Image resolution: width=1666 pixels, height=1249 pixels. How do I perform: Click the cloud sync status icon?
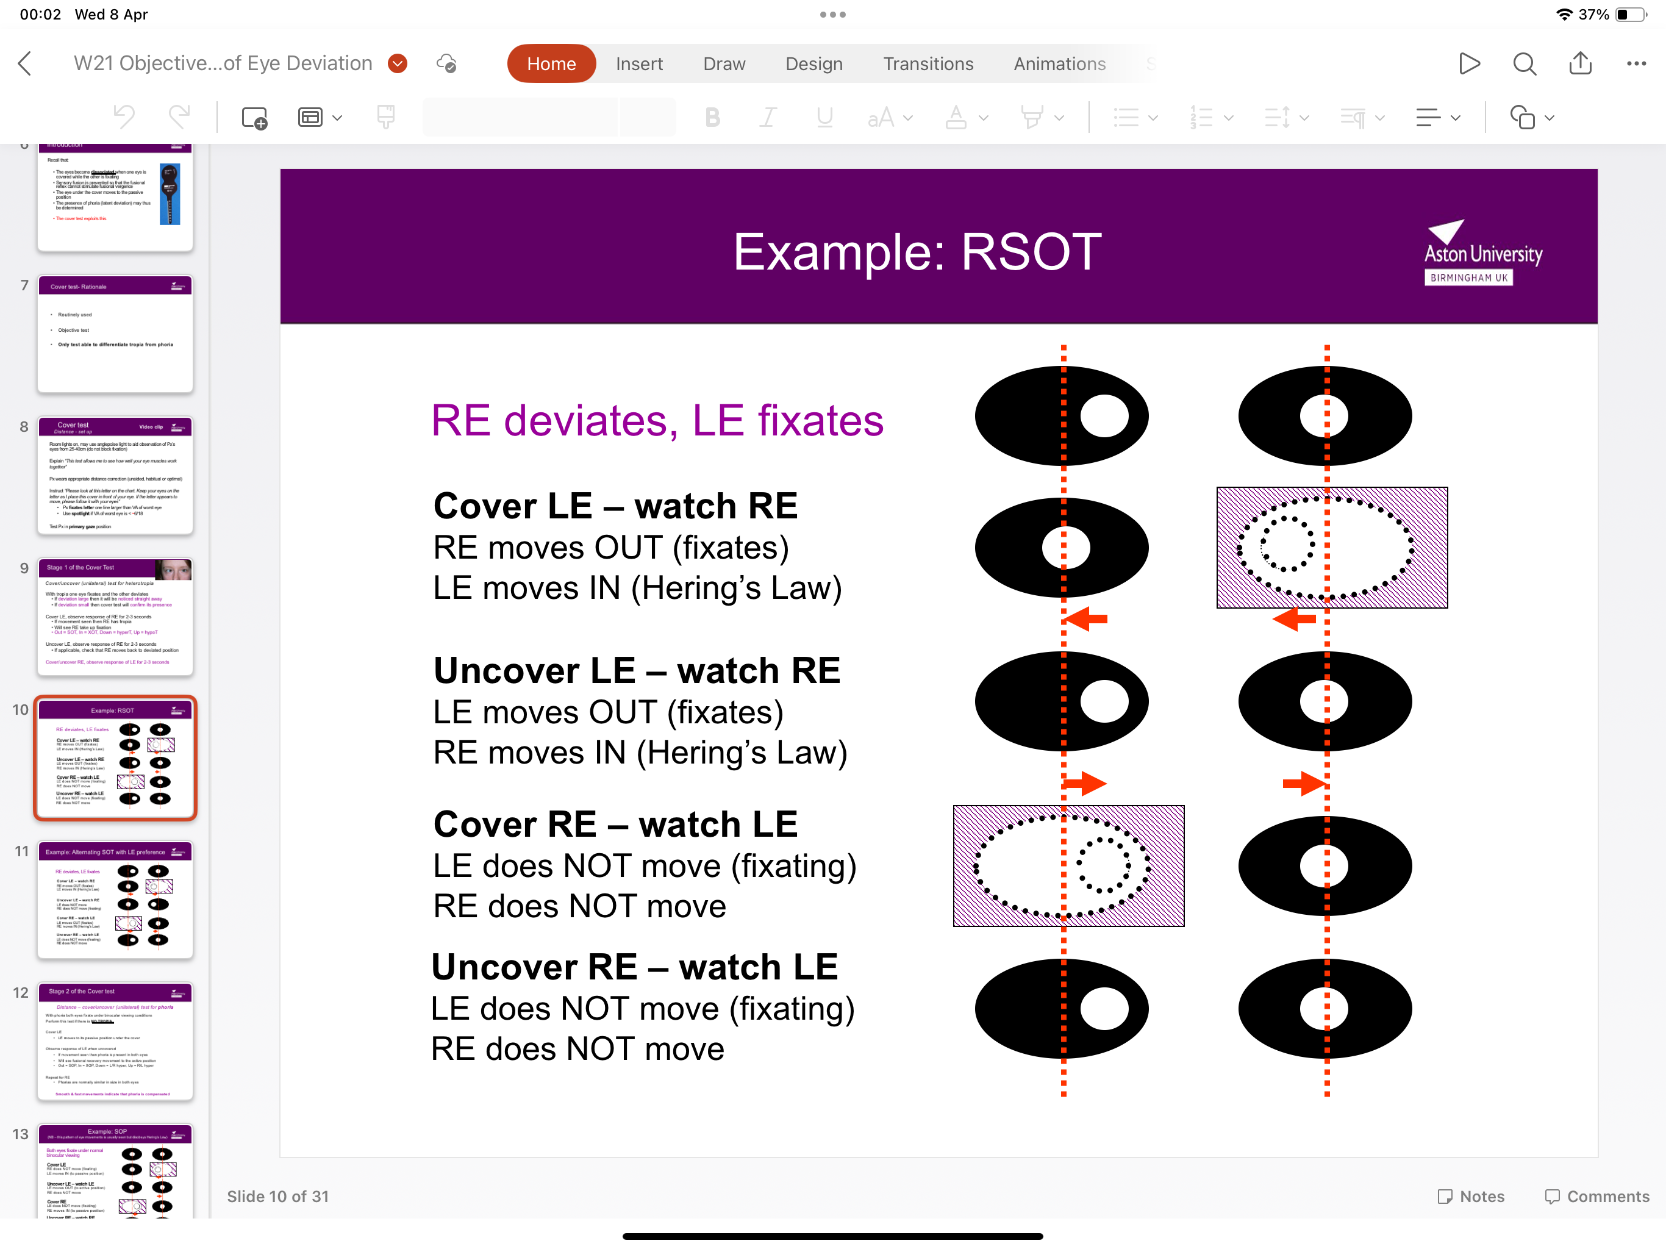pos(446,64)
